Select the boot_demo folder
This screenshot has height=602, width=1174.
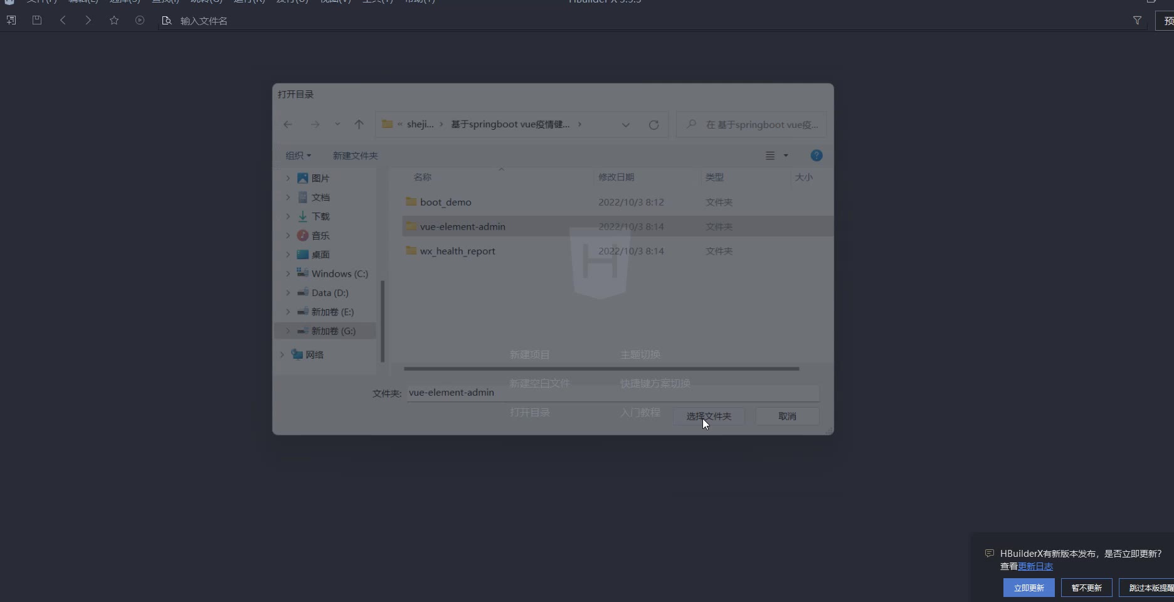(445, 202)
